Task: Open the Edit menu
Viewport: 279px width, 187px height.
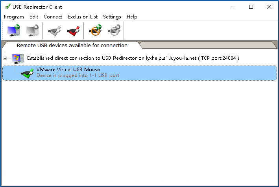Action: tap(34, 17)
